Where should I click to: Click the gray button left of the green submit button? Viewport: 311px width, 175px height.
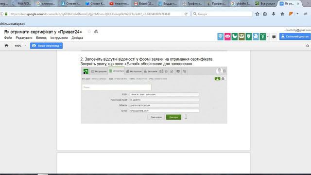pyautogui.click(x=156, y=117)
